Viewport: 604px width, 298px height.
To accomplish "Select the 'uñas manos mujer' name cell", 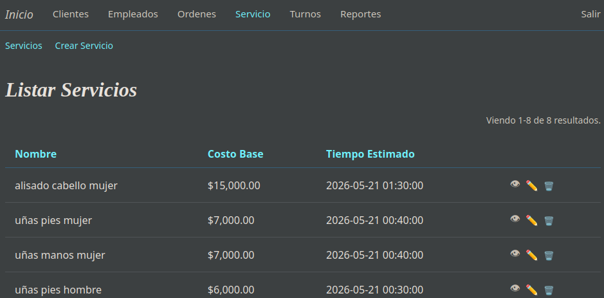I will coord(60,256).
